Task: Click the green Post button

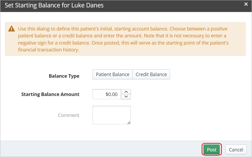Action: [x=211, y=149]
